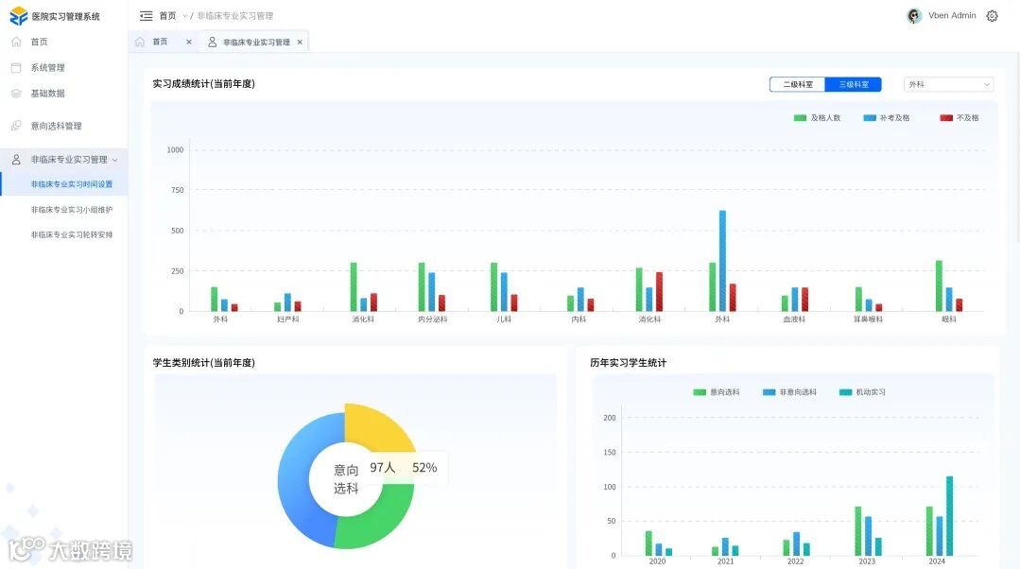Click the 耳鼻喉科 axis label

pos(868,319)
